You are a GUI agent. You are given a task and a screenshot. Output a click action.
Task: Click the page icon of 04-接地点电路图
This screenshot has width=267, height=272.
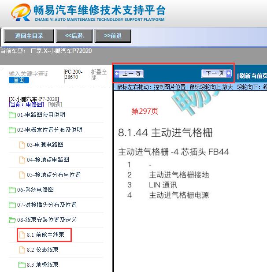click(x=22, y=160)
